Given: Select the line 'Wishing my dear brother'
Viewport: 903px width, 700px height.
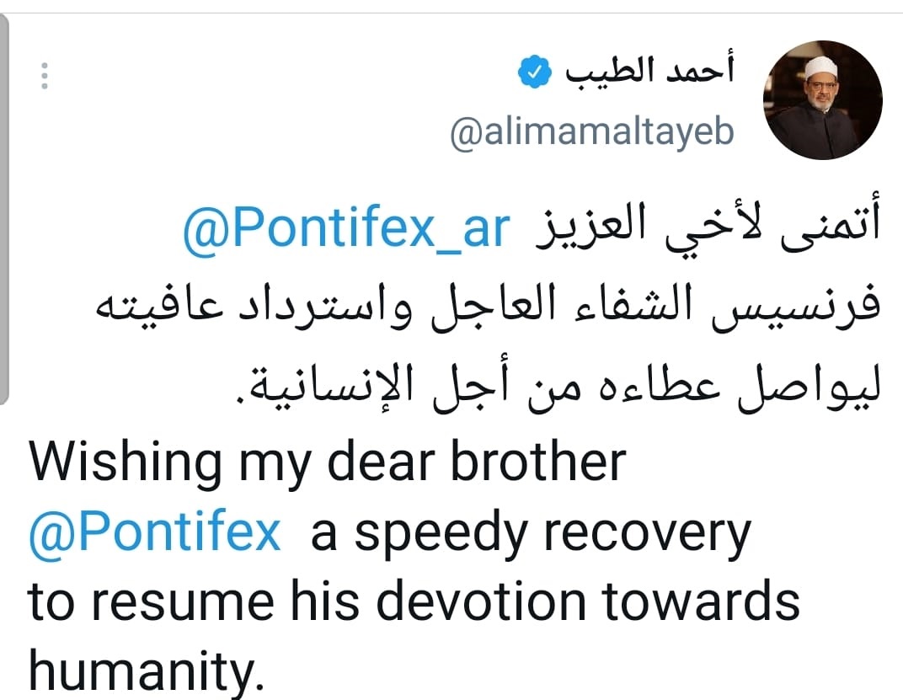Looking at the screenshot, I should click(x=327, y=459).
